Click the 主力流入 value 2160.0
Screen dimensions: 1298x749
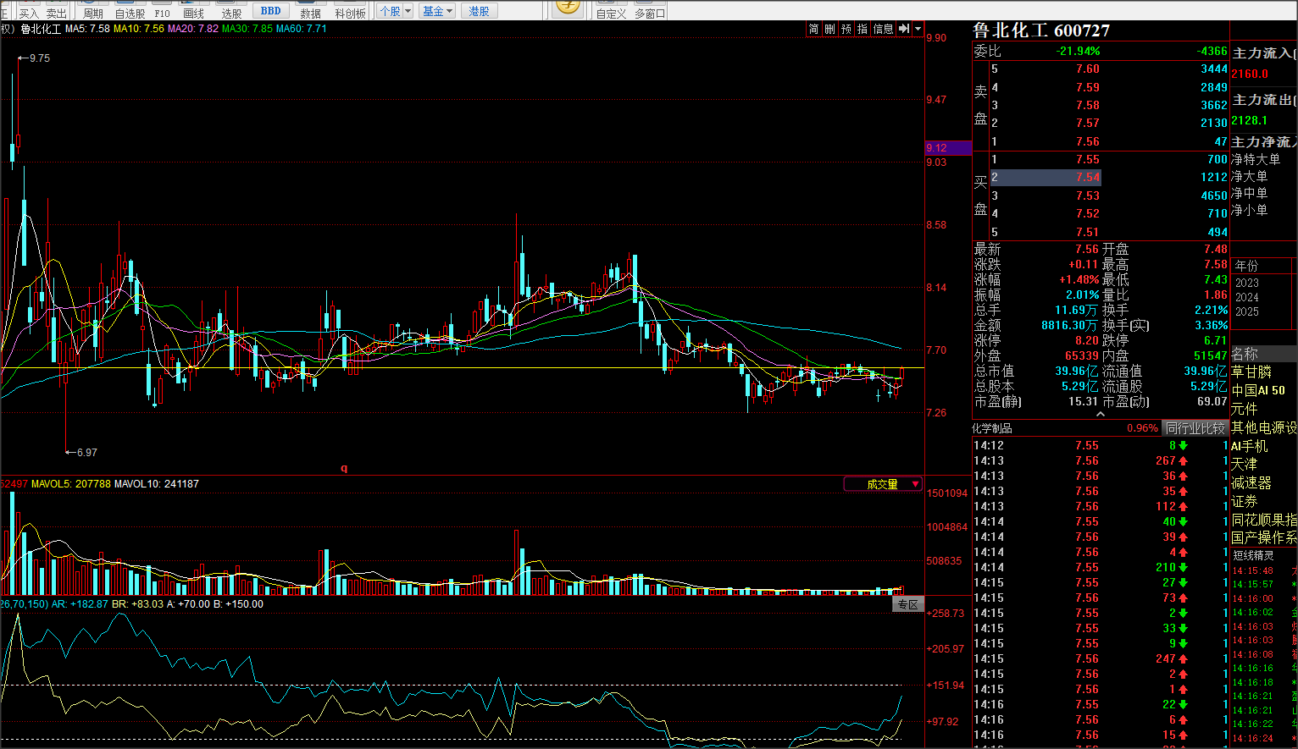1250,74
